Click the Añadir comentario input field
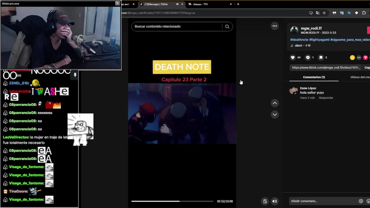The image size is (370, 208). [x=323, y=201]
